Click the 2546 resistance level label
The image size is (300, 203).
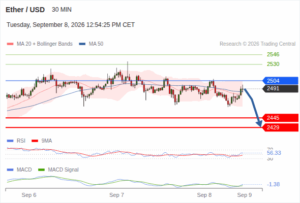(273, 54)
